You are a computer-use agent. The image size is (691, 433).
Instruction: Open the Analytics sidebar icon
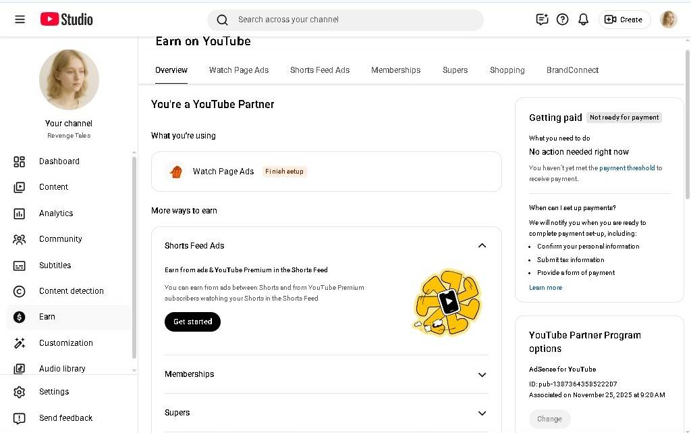[20, 213]
